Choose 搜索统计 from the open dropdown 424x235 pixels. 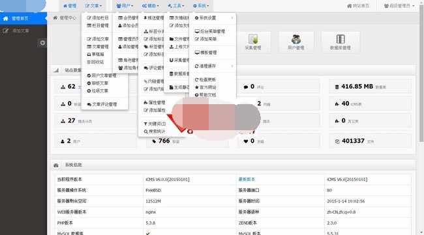pyautogui.click(x=155, y=131)
